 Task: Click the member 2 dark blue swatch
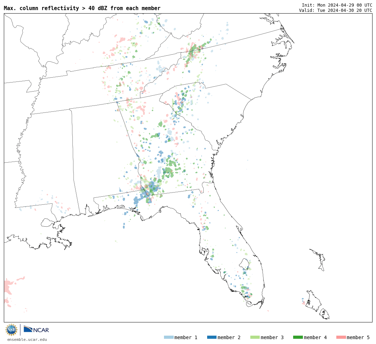212,337
